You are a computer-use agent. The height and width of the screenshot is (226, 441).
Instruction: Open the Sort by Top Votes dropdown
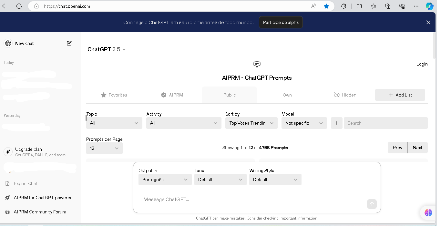pos(251,123)
